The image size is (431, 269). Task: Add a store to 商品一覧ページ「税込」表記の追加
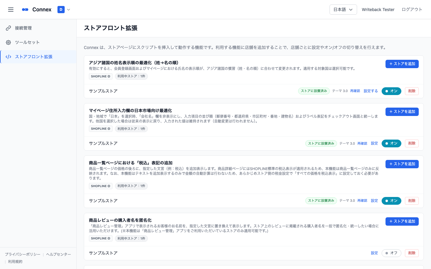pos(402,164)
